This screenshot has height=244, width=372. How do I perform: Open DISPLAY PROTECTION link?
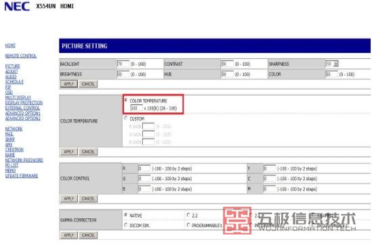tap(24, 103)
